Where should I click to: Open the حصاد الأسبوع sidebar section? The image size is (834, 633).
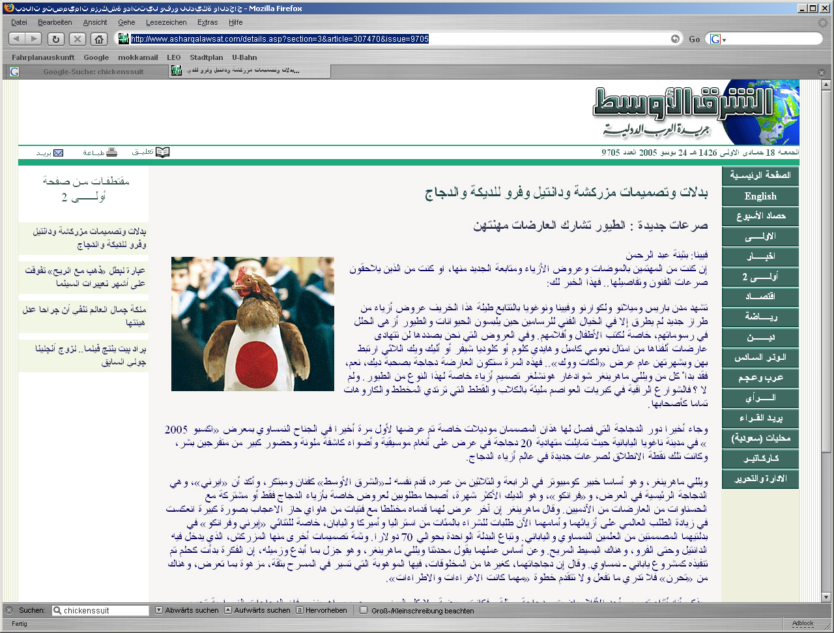(x=760, y=216)
